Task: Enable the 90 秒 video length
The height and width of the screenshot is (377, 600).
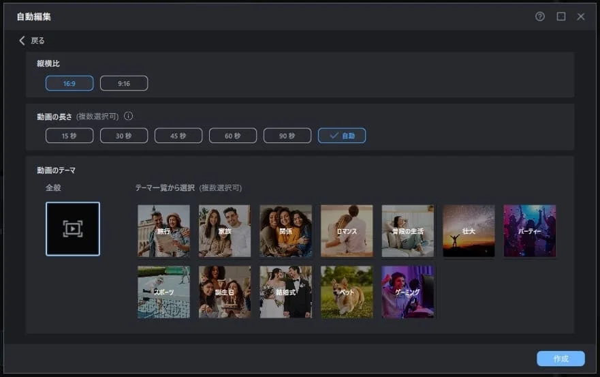Action: pos(287,136)
